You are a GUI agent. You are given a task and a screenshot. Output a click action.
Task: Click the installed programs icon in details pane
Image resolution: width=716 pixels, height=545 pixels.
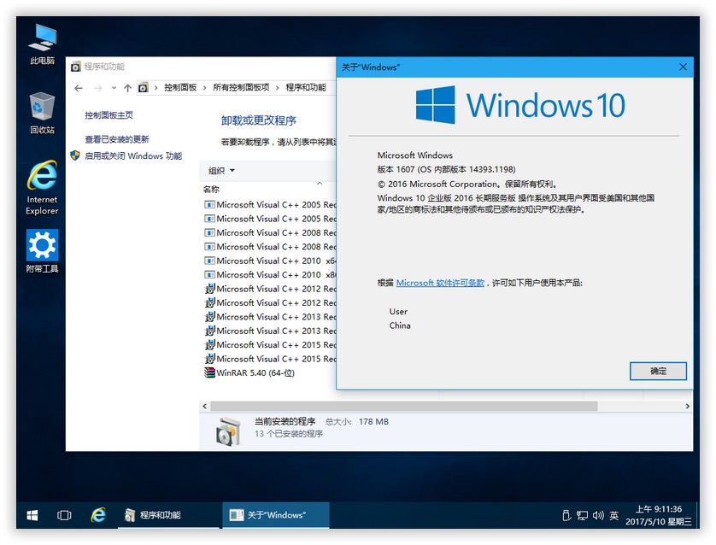[227, 431]
